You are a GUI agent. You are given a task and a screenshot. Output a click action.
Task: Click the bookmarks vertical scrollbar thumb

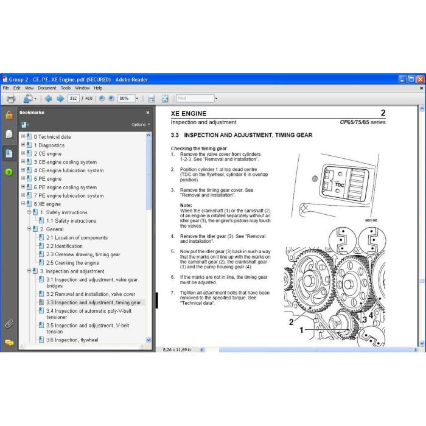148,174
